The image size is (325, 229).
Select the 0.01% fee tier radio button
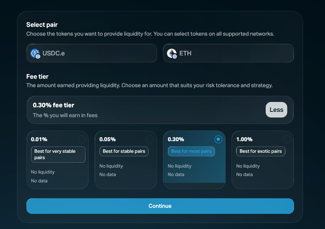[x=81, y=139]
